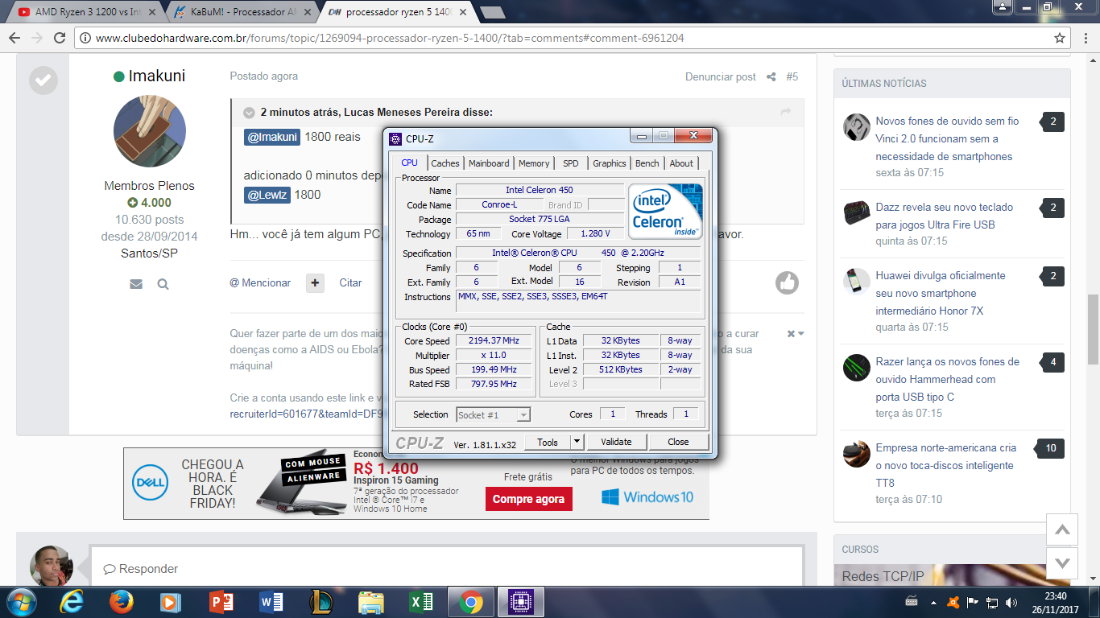The height and width of the screenshot is (618, 1100).
Task: Click the page scroll-up arrow button
Action: 1062,529
